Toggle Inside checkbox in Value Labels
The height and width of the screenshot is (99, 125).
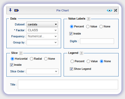tap(71, 34)
